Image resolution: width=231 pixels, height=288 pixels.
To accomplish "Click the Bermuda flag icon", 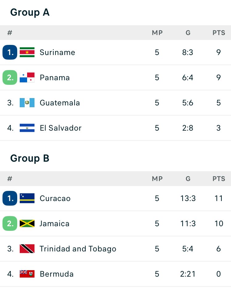I will tap(27, 274).
